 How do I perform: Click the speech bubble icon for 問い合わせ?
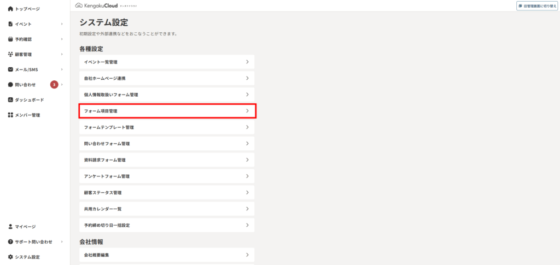10,85
